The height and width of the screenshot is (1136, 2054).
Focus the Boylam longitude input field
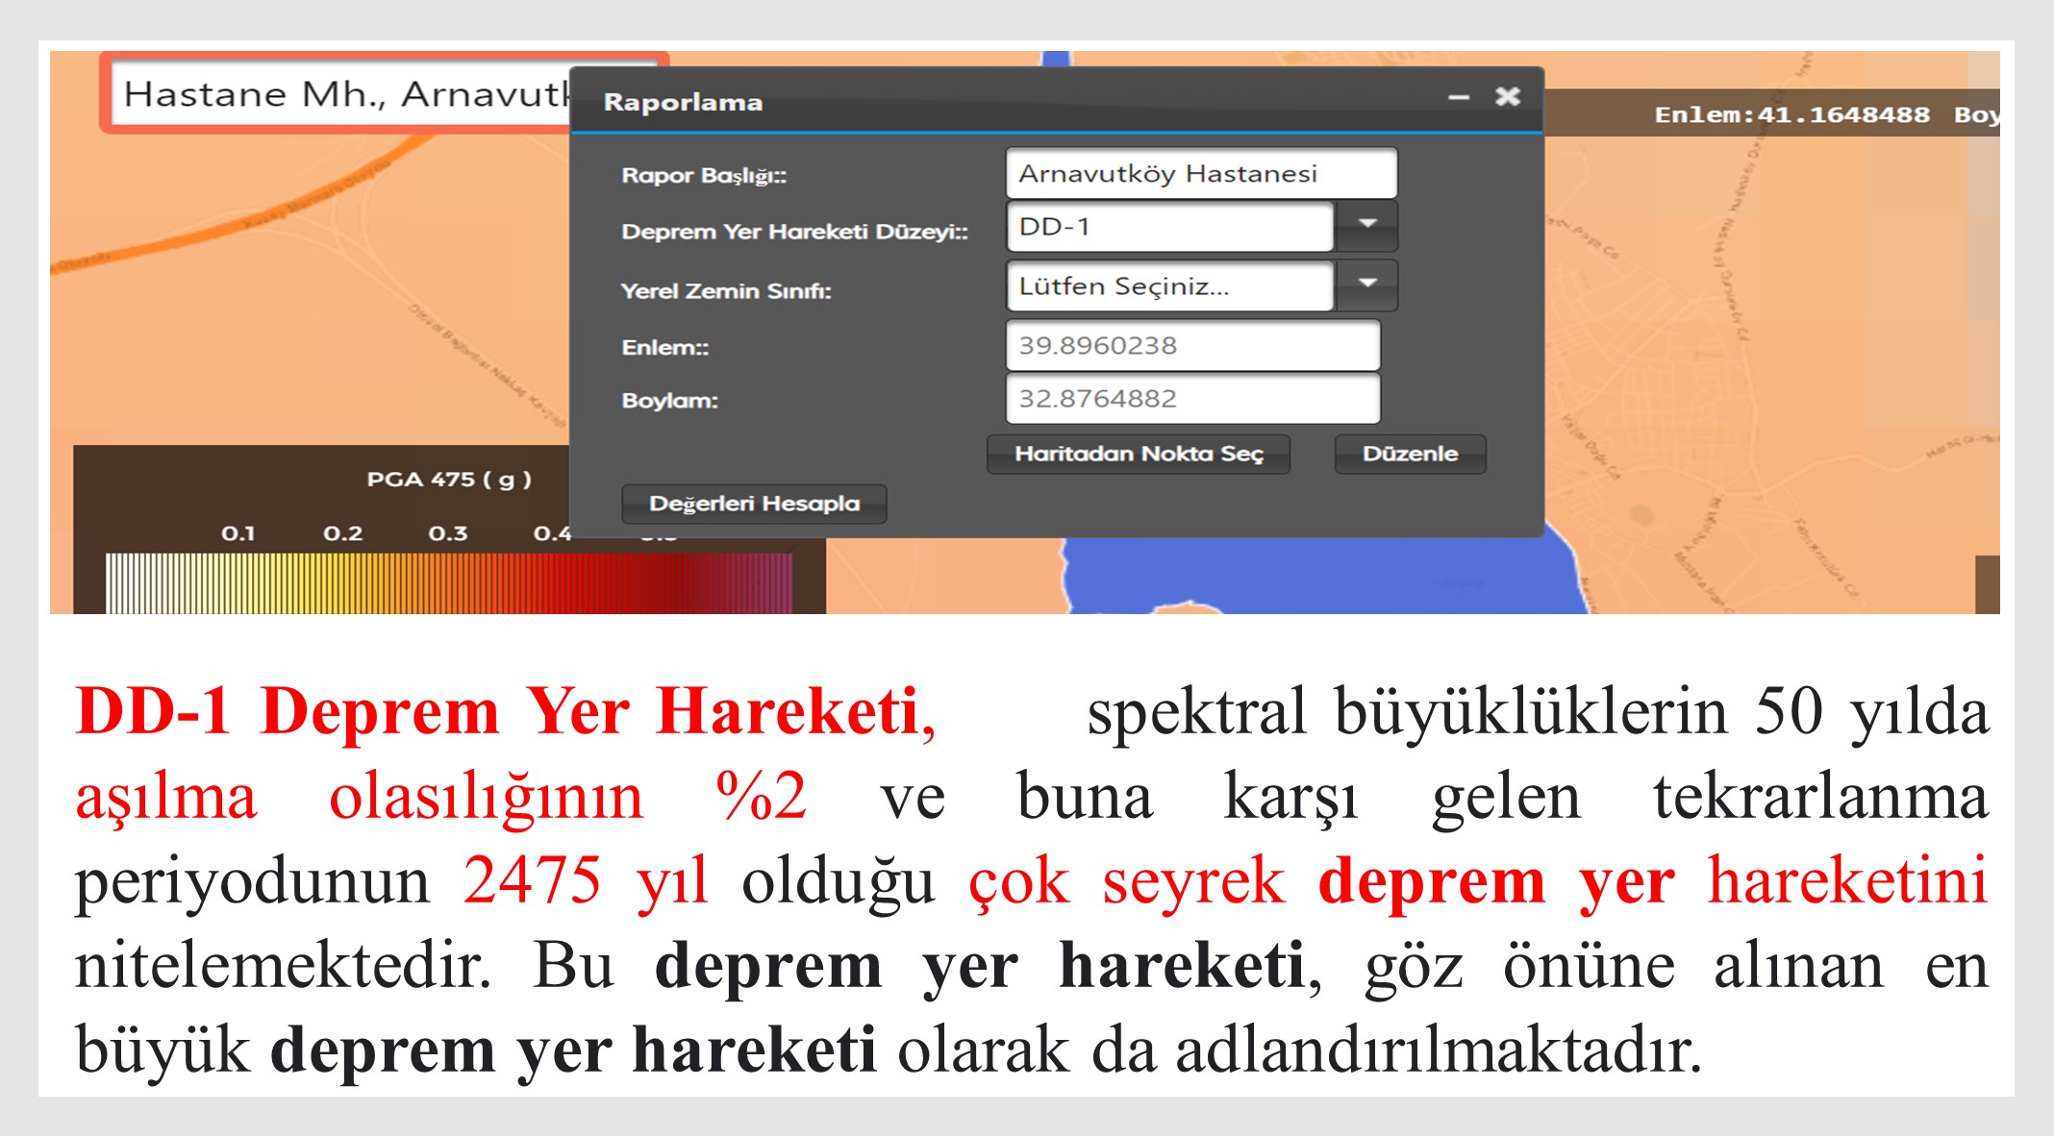1191,399
